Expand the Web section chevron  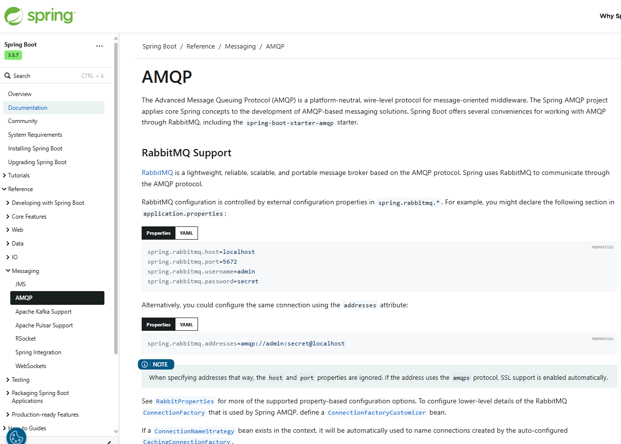(8, 230)
